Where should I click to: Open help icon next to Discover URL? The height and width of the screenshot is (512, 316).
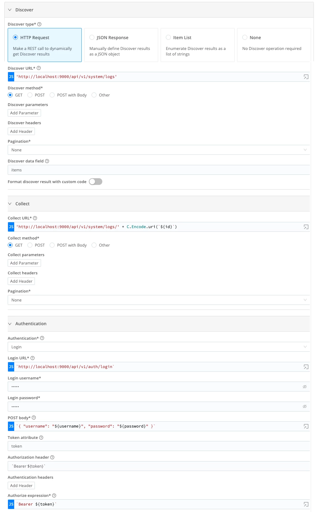39,68
